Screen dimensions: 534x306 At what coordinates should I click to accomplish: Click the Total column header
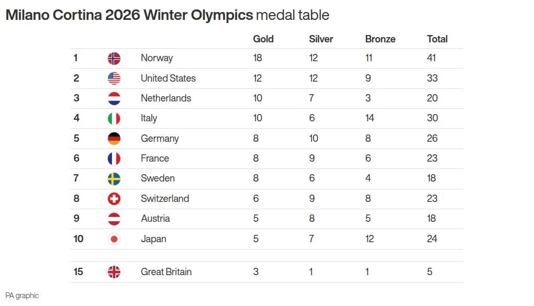point(437,39)
